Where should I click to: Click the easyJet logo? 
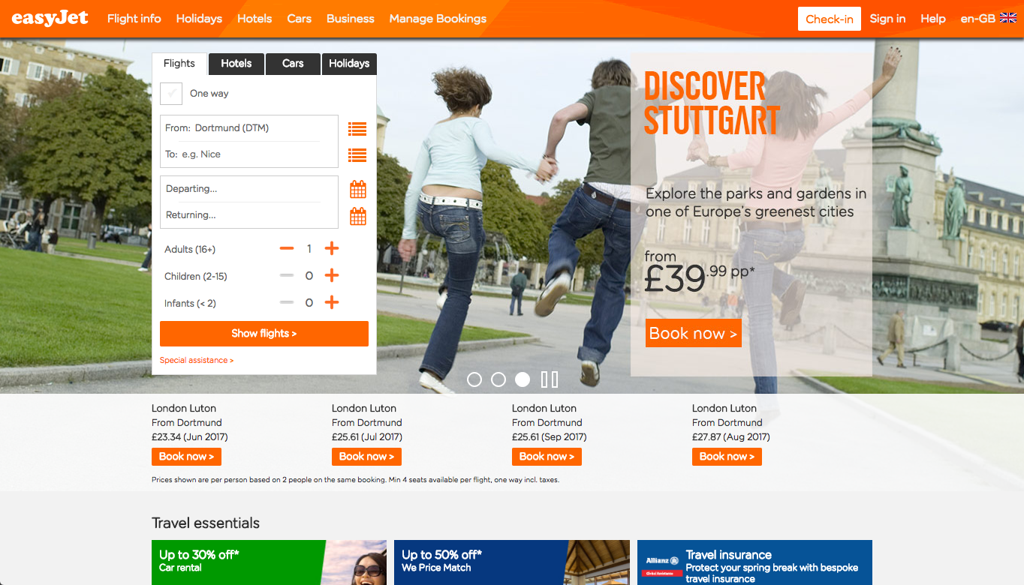click(x=50, y=18)
